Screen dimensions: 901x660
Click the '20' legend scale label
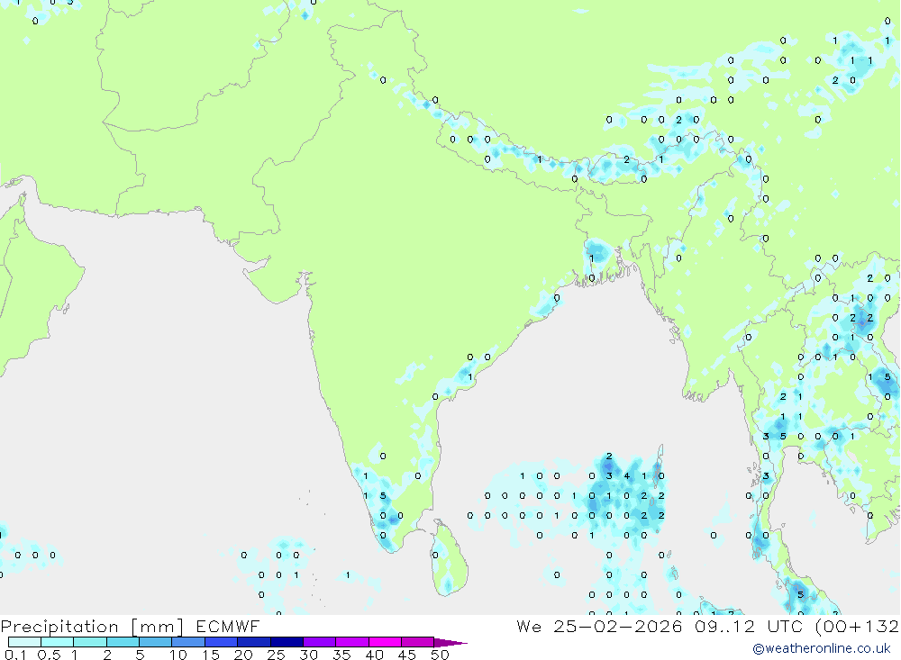pos(243,655)
